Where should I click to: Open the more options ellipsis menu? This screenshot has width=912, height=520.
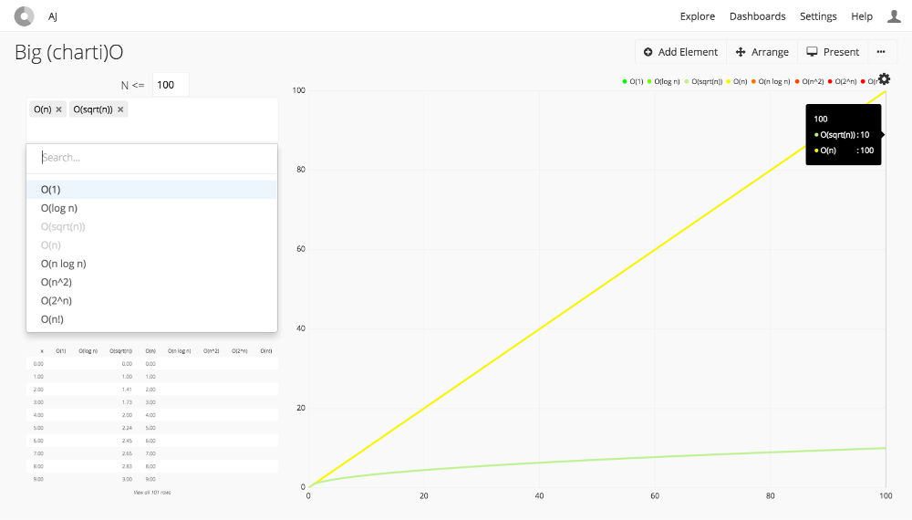[x=881, y=52]
